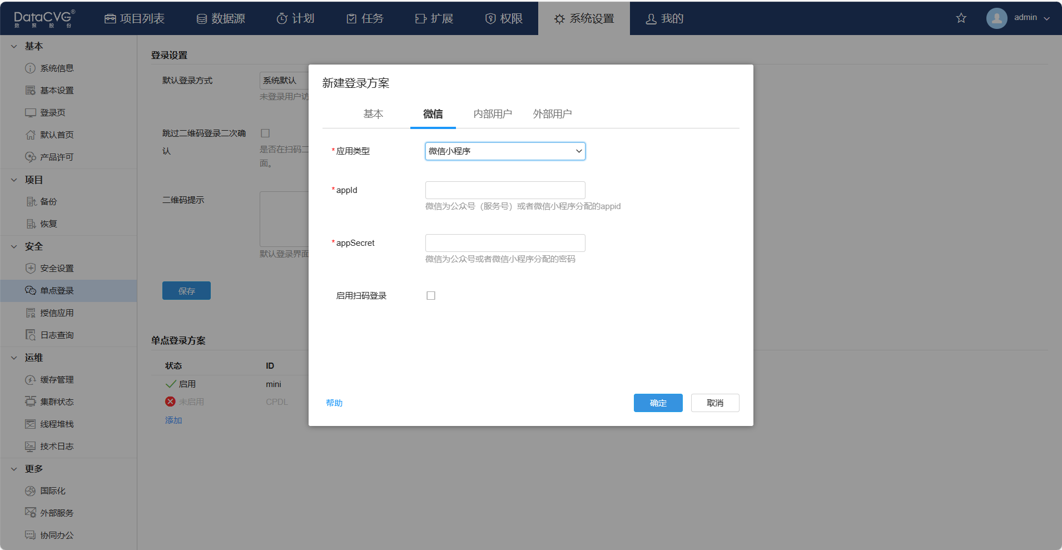1062x550 pixels.
Task: Click the Thread Stack (线程堆栈) icon
Action: [x=30, y=424]
